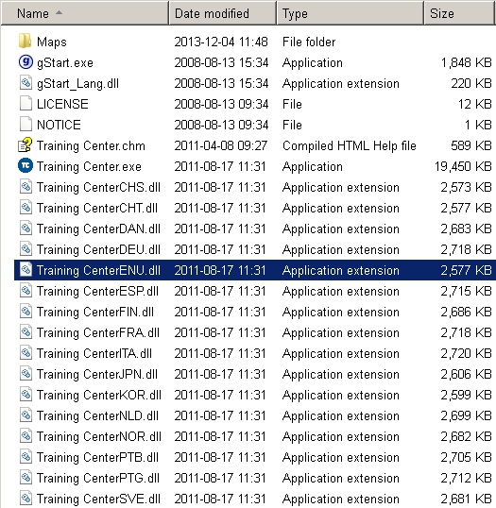Click file name 'Training CenterNOR.dll'
The image size is (496, 508).
99,436
